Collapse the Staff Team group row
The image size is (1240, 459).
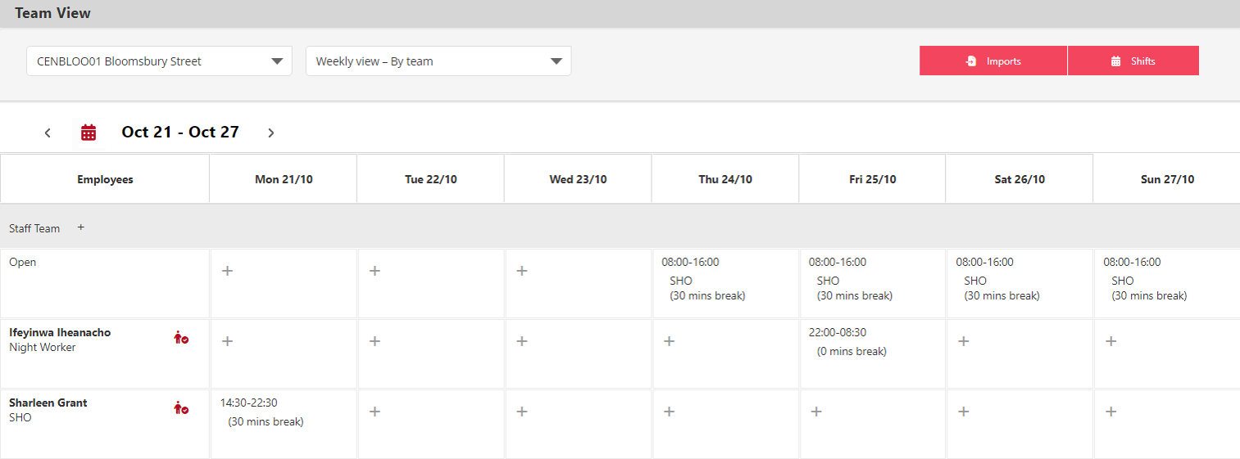click(34, 228)
